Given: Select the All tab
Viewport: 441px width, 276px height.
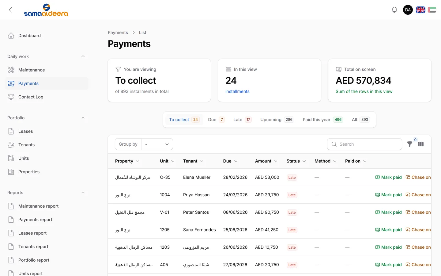Looking at the screenshot, I should [x=361, y=120].
